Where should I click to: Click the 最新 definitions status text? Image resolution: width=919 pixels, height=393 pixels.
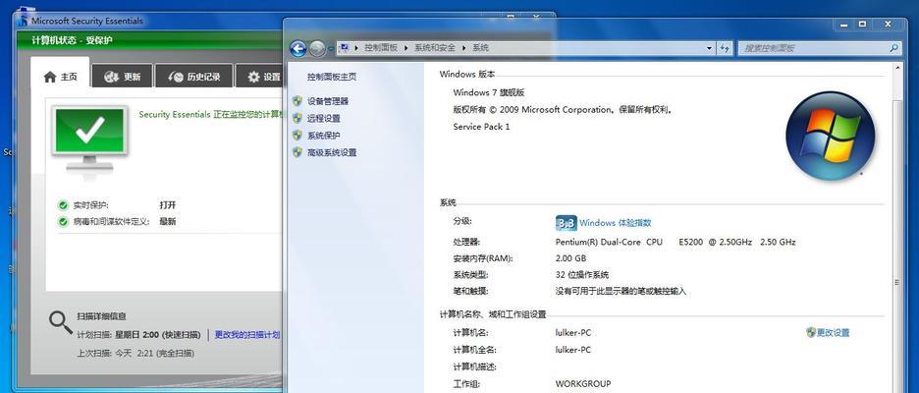coord(167,222)
